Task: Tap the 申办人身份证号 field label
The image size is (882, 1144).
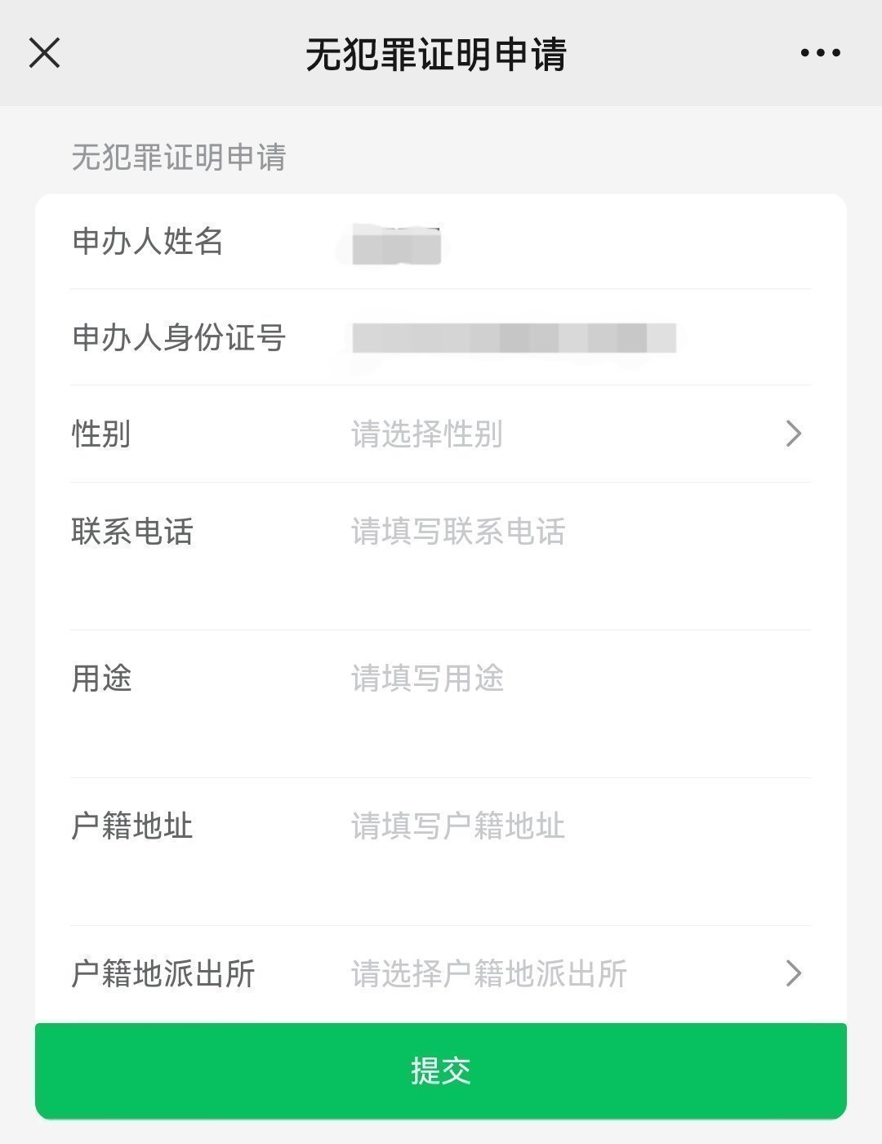Action: (x=179, y=338)
